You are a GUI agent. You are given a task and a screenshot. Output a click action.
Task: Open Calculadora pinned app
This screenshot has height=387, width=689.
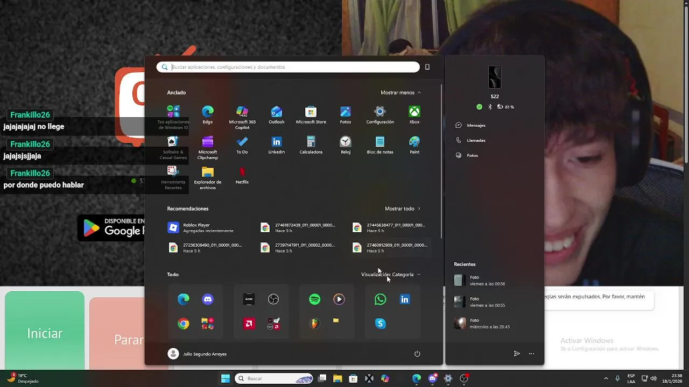(x=311, y=145)
